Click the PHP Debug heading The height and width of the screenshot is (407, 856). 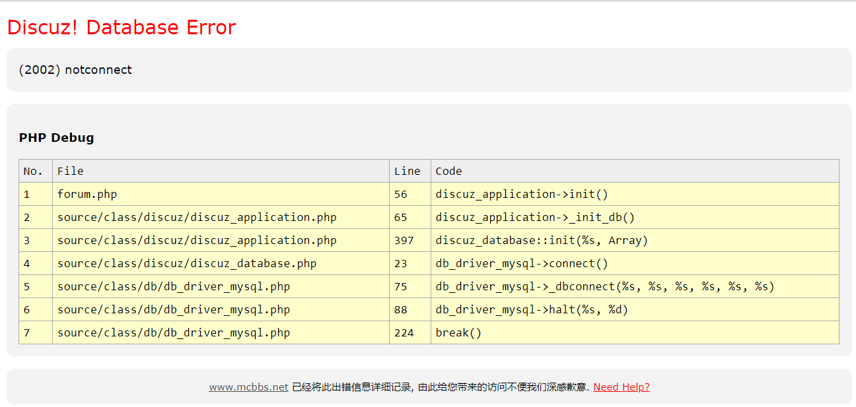[56, 138]
